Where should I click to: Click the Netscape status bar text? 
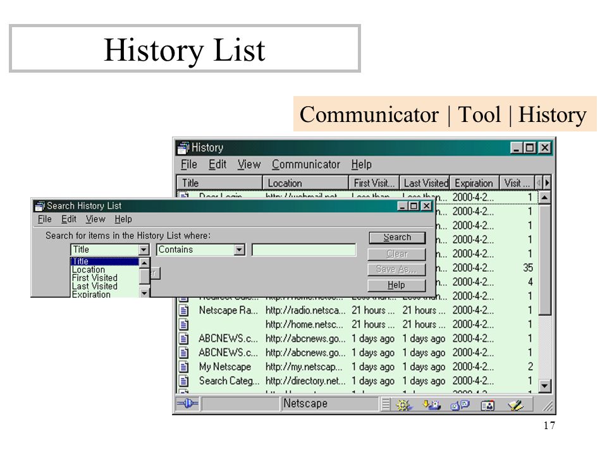pos(305,404)
